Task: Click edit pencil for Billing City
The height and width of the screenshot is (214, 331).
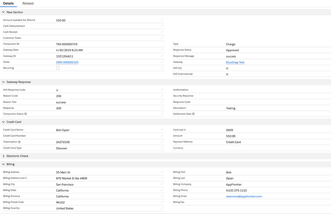Action: tap(162, 184)
